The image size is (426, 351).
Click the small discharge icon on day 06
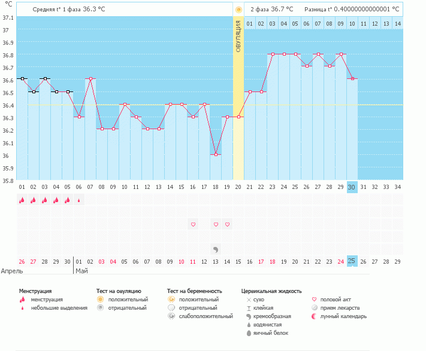click(79, 200)
